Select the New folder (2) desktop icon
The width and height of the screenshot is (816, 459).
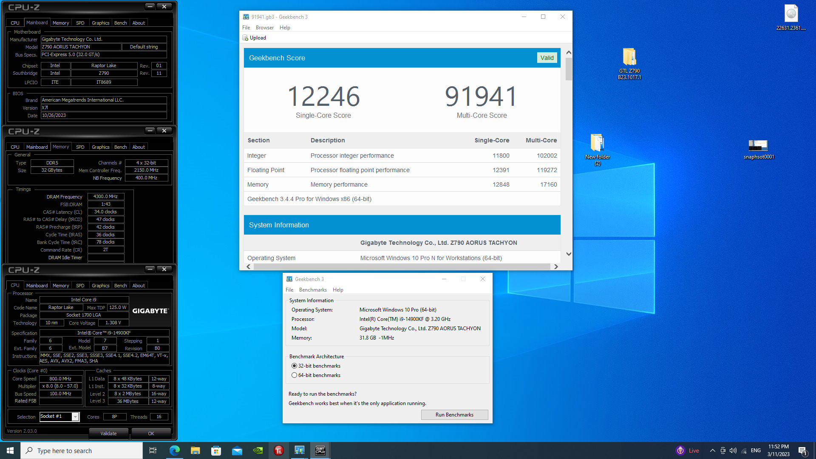(x=597, y=149)
